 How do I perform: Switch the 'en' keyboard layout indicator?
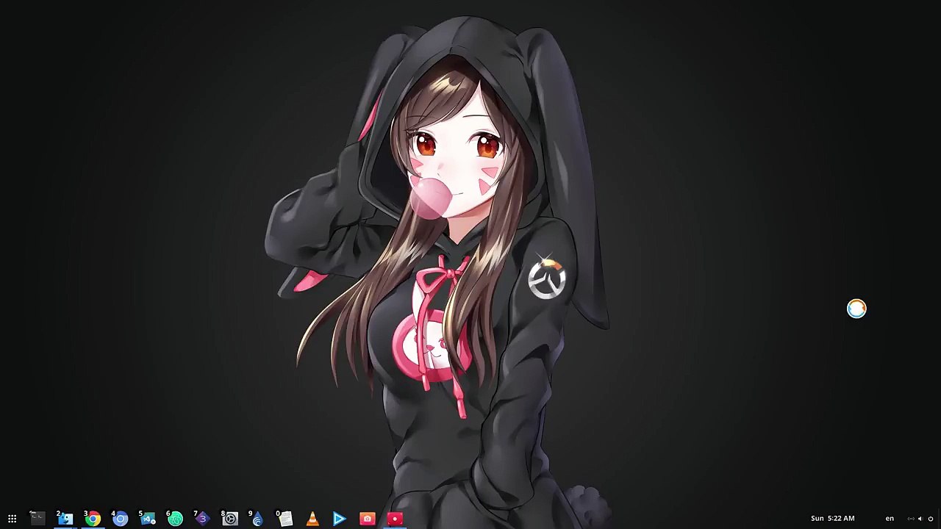pyautogui.click(x=890, y=519)
